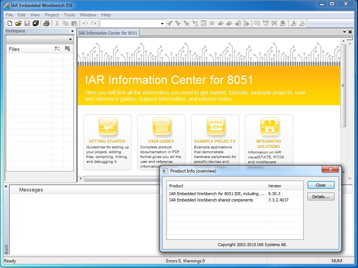Click the Download and Debug icon
The height and width of the screenshot is (268, 358).
tap(294, 23)
